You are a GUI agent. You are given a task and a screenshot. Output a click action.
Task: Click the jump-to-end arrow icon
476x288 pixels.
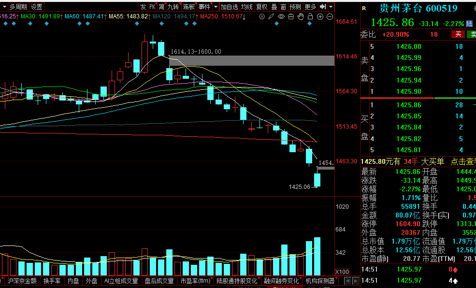tap(323, 7)
